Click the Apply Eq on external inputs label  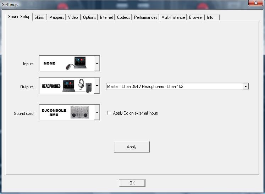(136, 113)
